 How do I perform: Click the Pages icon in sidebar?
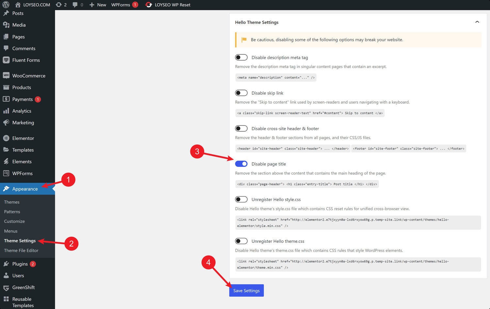(6, 37)
